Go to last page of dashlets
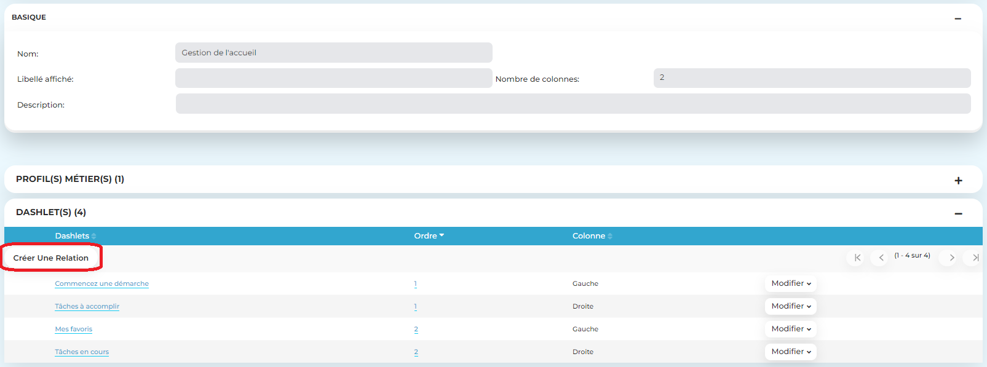 (x=975, y=258)
